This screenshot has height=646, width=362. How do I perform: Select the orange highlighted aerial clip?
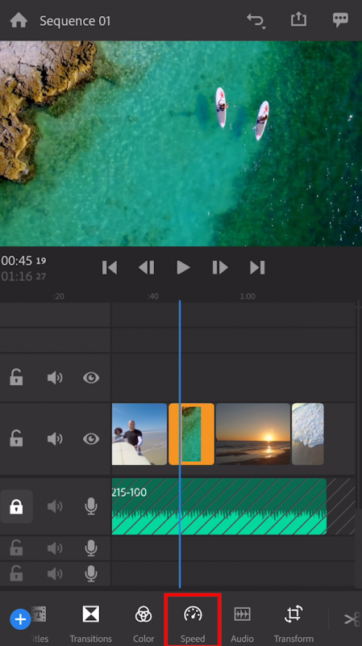[x=192, y=434]
